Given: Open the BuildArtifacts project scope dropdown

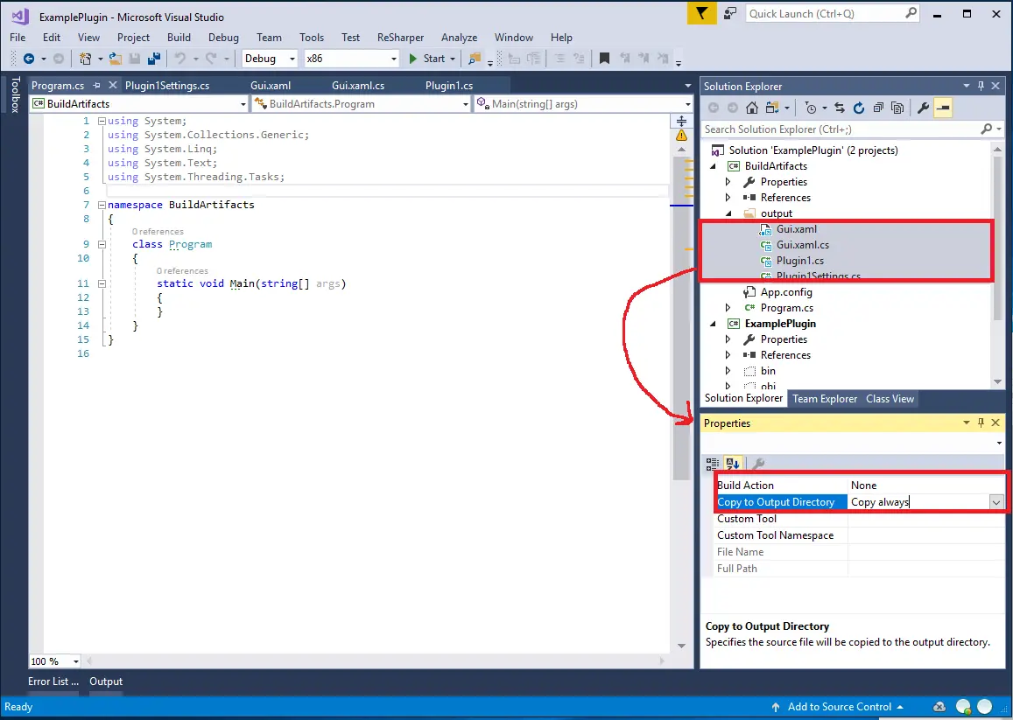Looking at the screenshot, I should [139, 104].
